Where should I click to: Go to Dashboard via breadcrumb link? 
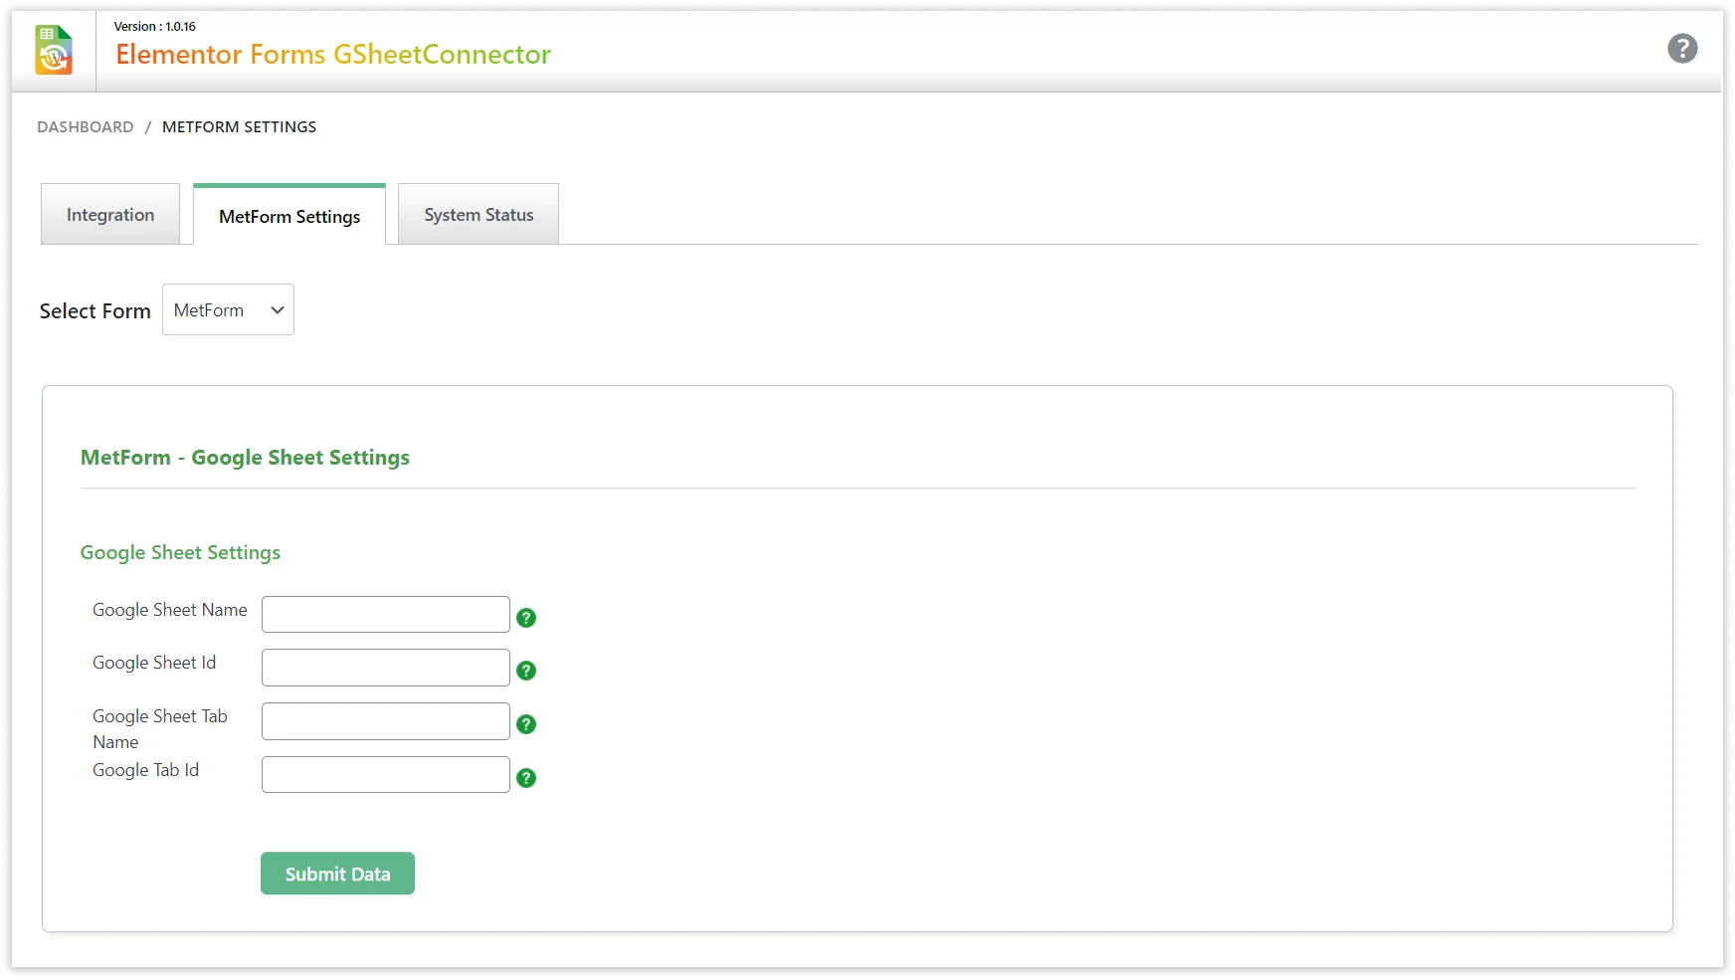point(86,127)
